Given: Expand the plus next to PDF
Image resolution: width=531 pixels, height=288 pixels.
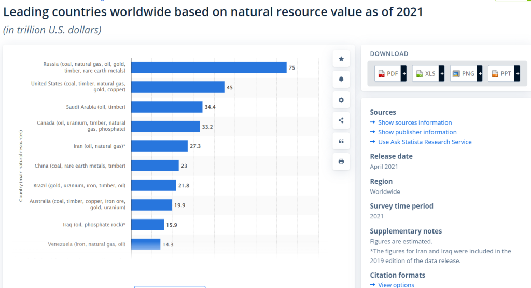Looking at the screenshot, I should tap(404, 74).
